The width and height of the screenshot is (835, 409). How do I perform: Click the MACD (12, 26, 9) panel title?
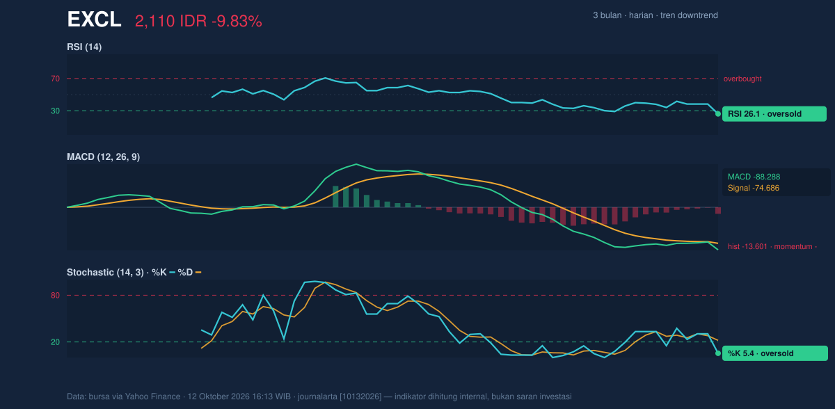click(x=103, y=157)
